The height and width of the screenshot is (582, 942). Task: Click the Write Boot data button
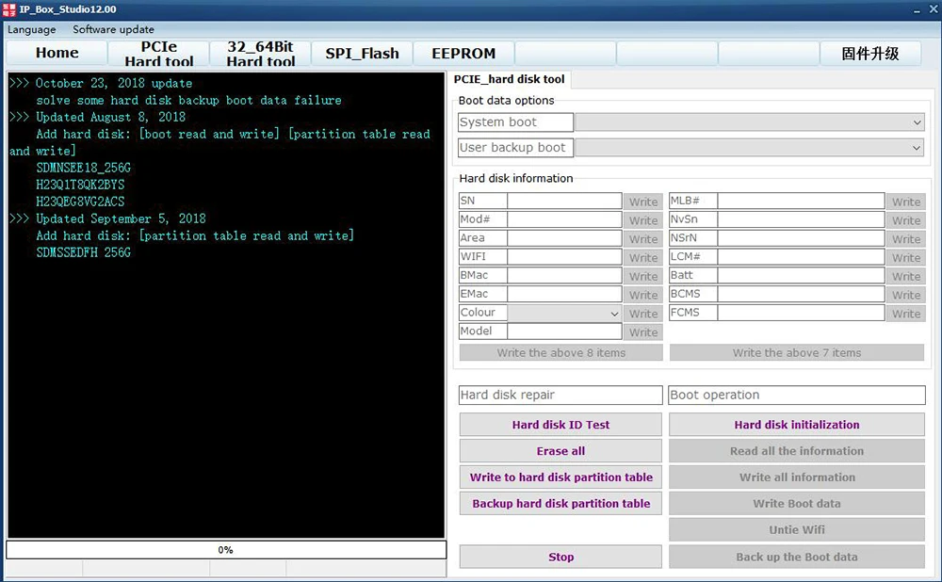point(797,504)
